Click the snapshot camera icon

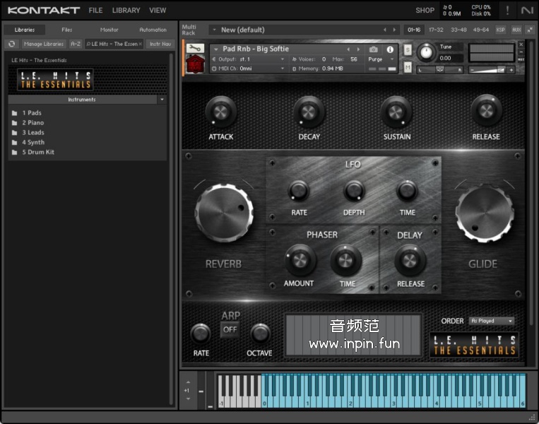374,49
